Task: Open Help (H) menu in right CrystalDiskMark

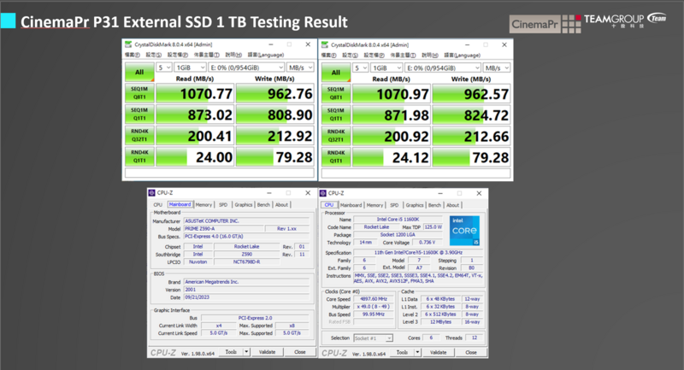Action: tap(430, 56)
